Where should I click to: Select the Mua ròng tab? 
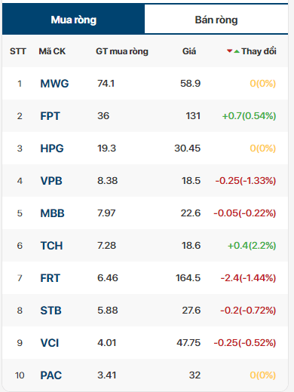74,20
